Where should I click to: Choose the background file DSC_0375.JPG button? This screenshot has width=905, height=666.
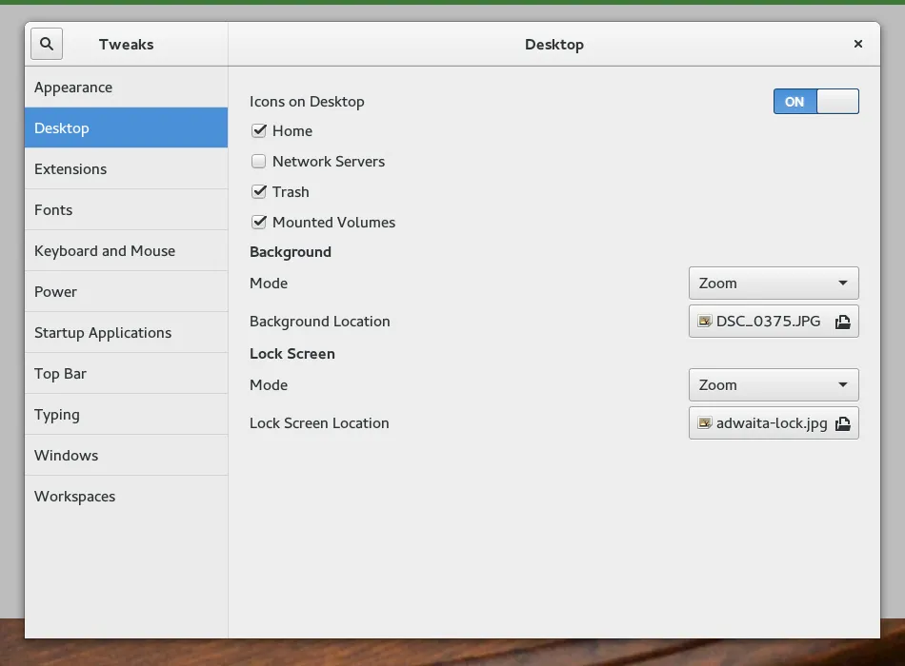[774, 322]
